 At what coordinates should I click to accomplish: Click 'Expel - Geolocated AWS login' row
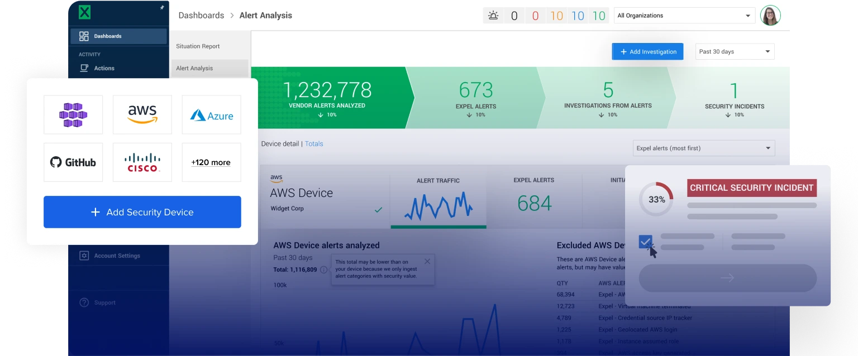(x=637, y=330)
